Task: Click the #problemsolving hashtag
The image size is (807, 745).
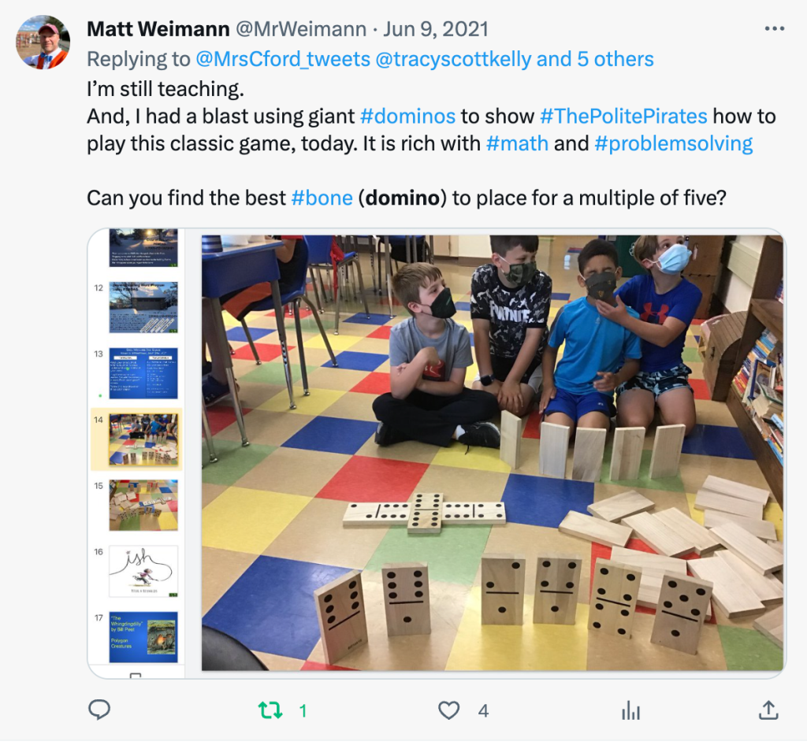Action: click(673, 144)
